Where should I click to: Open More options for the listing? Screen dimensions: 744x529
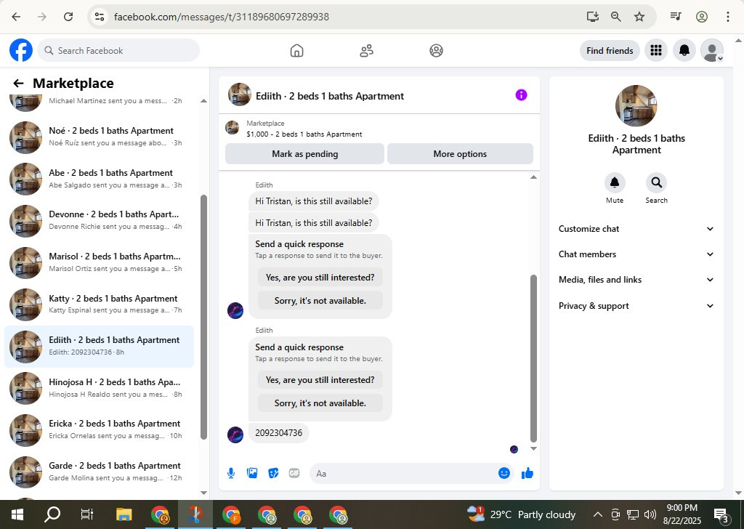click(x=460, y=154)
